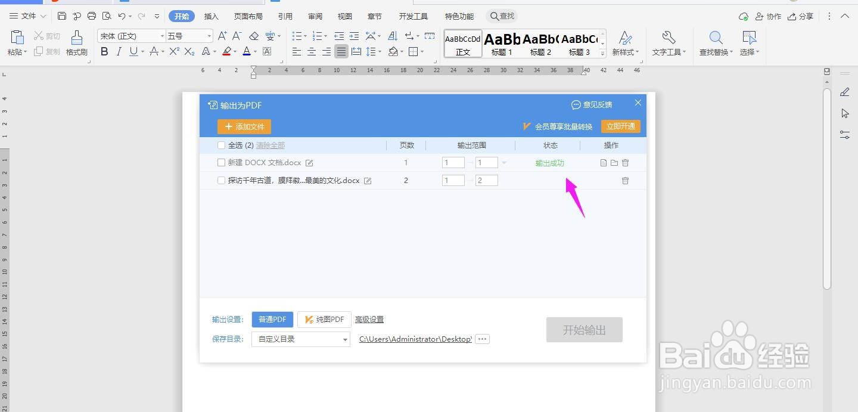Rename 新建 DOCX 文档 using the edit pencil
The image size is (858, 412).
coord(309,162)
